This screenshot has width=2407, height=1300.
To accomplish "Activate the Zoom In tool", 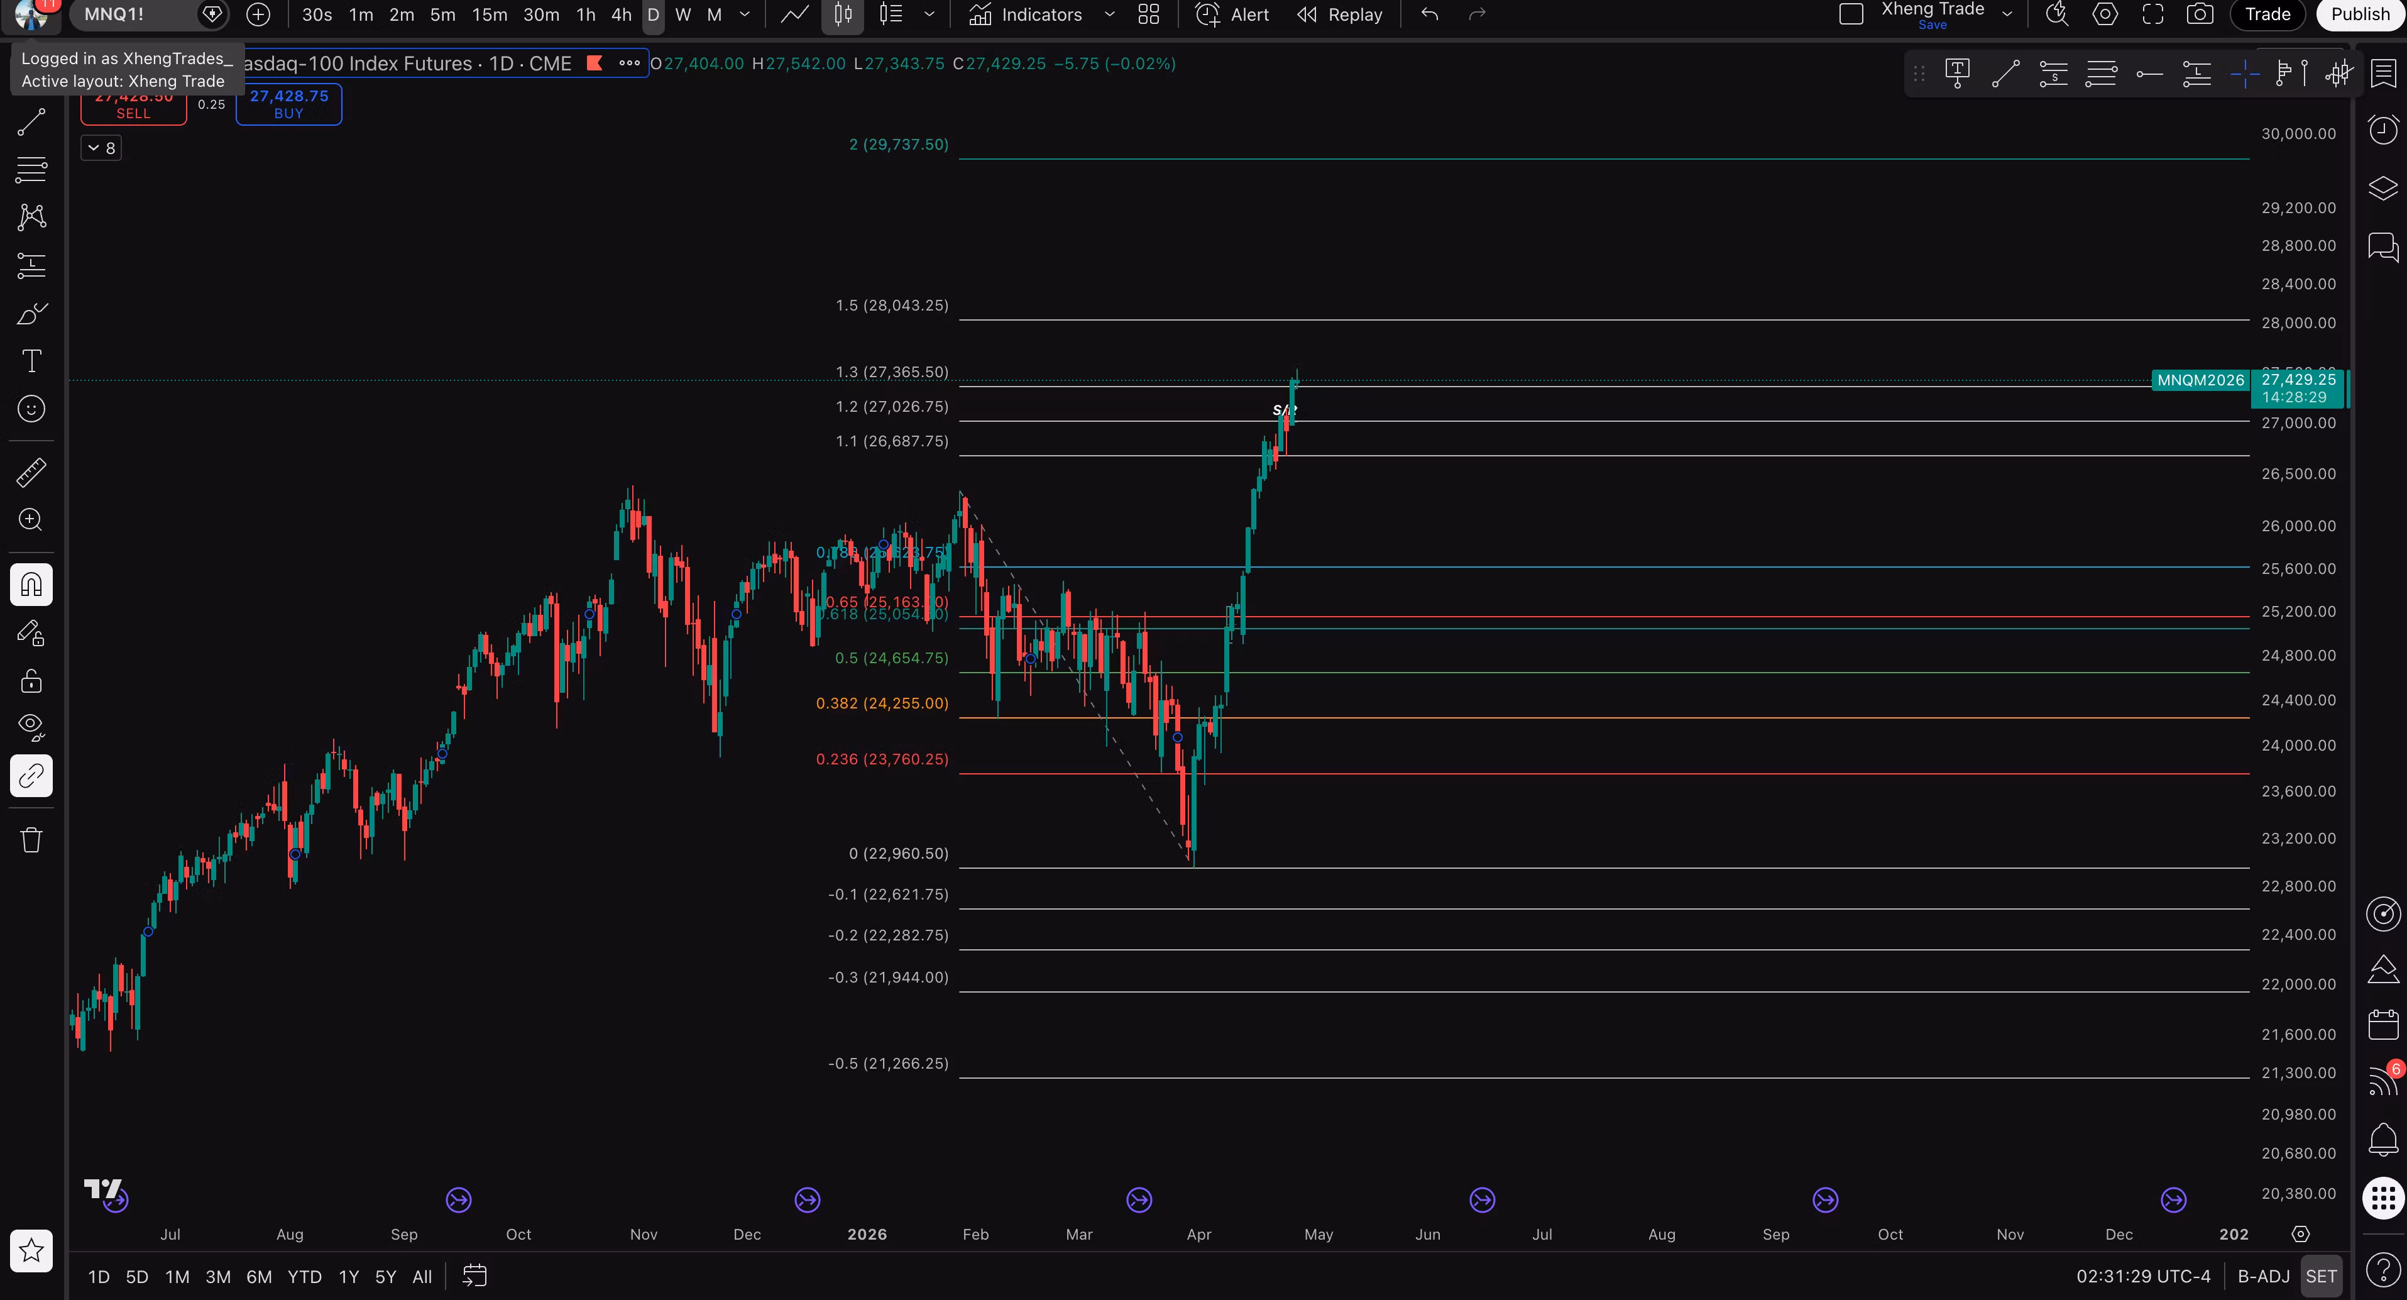I will 31,520.
